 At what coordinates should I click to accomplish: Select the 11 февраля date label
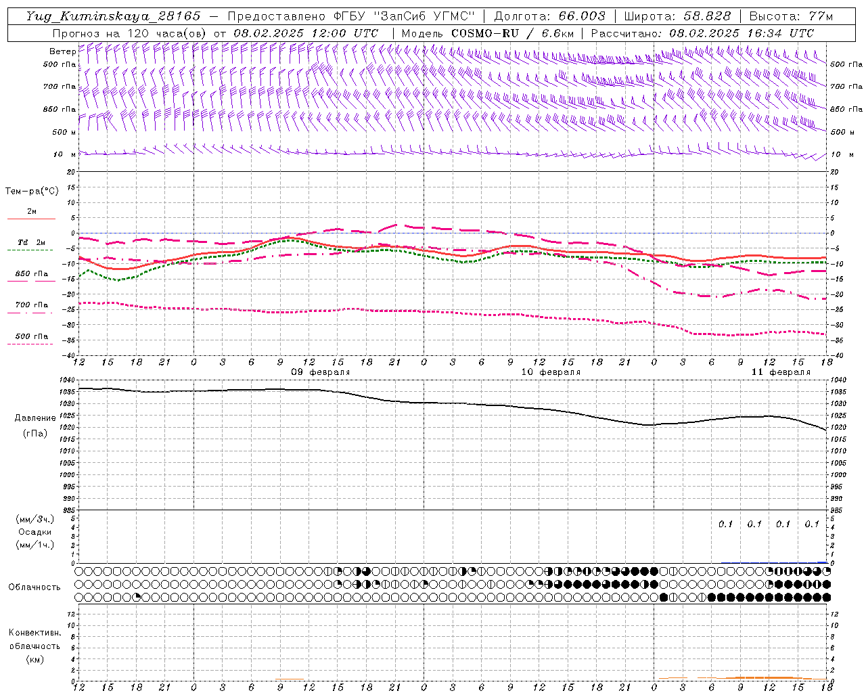pyautogui.click(x=781, y=372)
